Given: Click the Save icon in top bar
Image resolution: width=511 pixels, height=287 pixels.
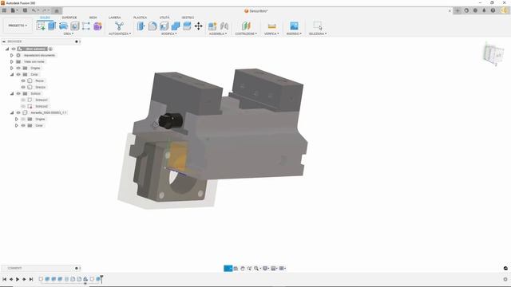Looking at the screenshot, I should pyautogui.click(x=25, y=10).
